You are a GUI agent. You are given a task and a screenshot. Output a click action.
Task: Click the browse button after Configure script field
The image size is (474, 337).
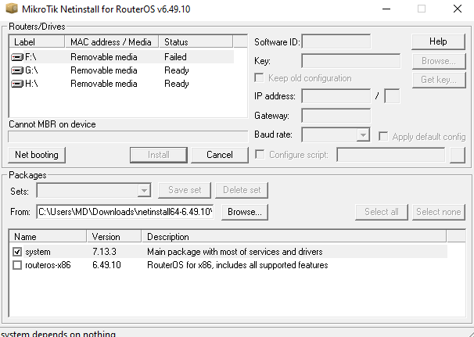(x=458, y=155)
